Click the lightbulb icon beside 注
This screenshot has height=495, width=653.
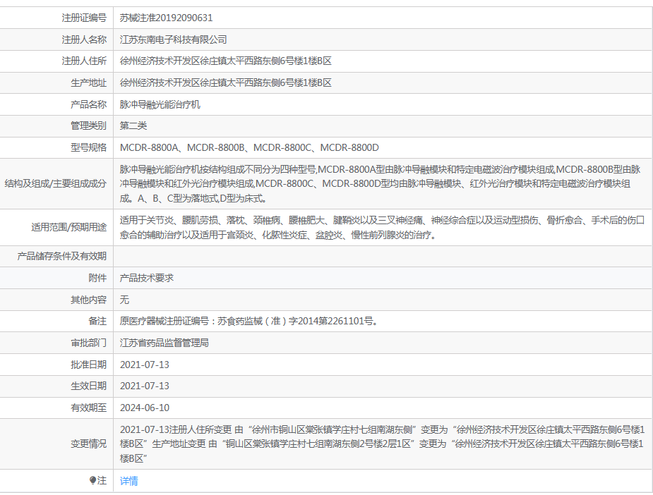coord(92,480)
